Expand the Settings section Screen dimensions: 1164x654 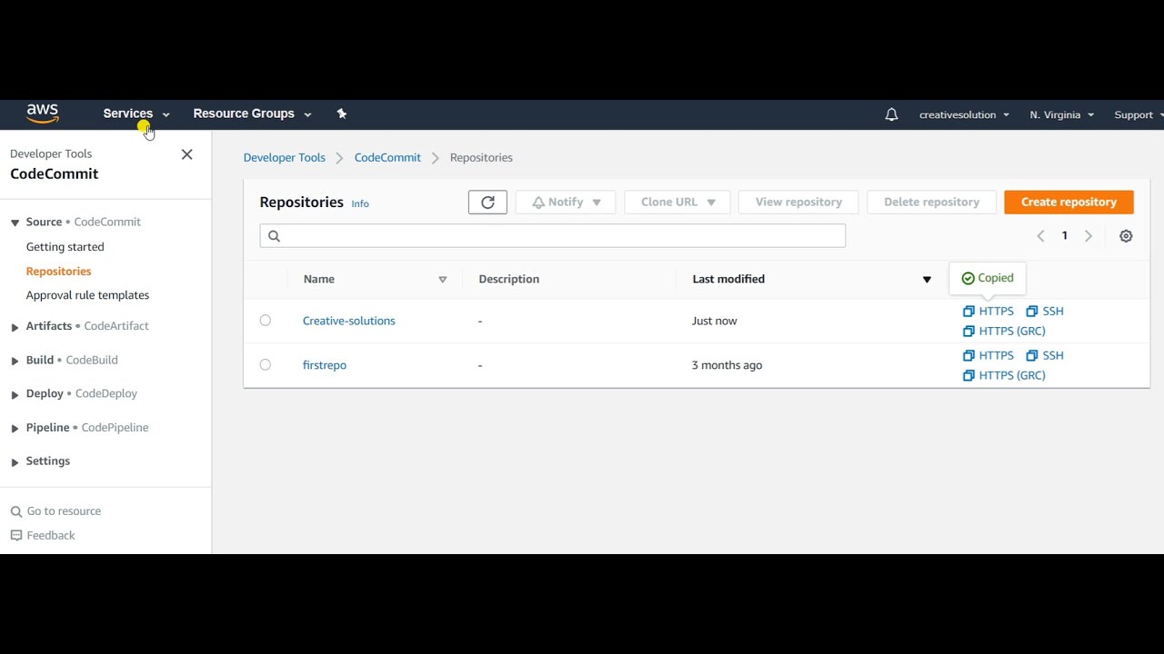15,461
